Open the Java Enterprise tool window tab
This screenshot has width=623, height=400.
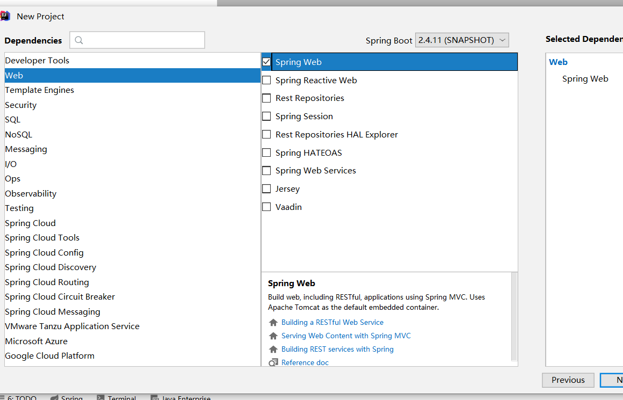[181, 397]
